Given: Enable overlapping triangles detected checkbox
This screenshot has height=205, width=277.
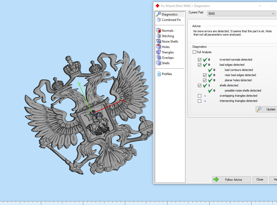Looking at the screenshot, I should coord(199,96).
